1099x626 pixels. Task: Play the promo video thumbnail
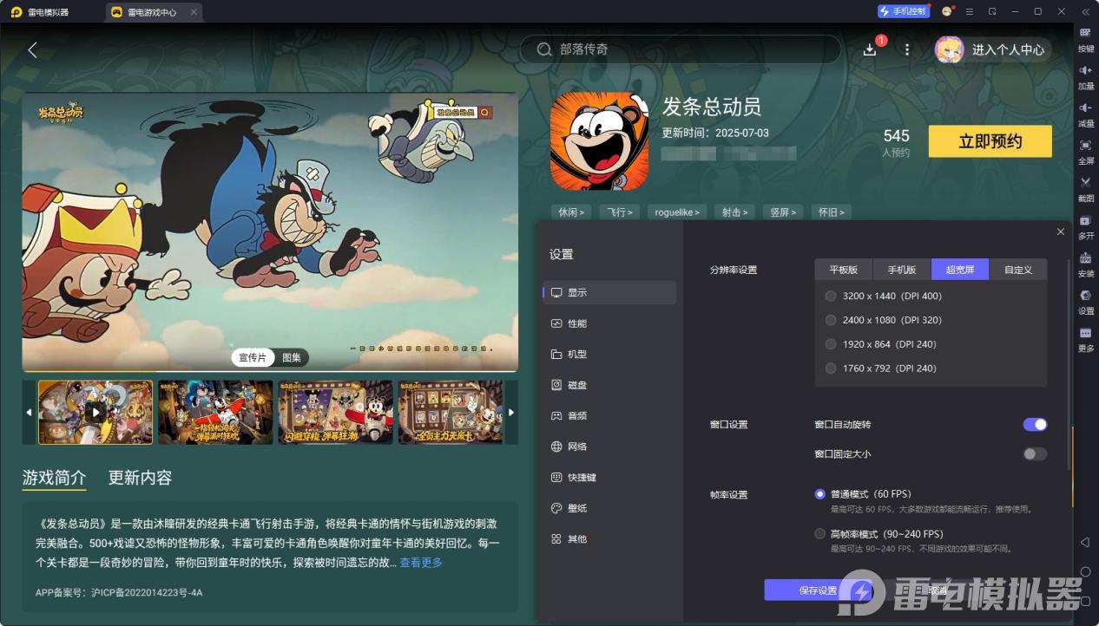click(95, 412)
